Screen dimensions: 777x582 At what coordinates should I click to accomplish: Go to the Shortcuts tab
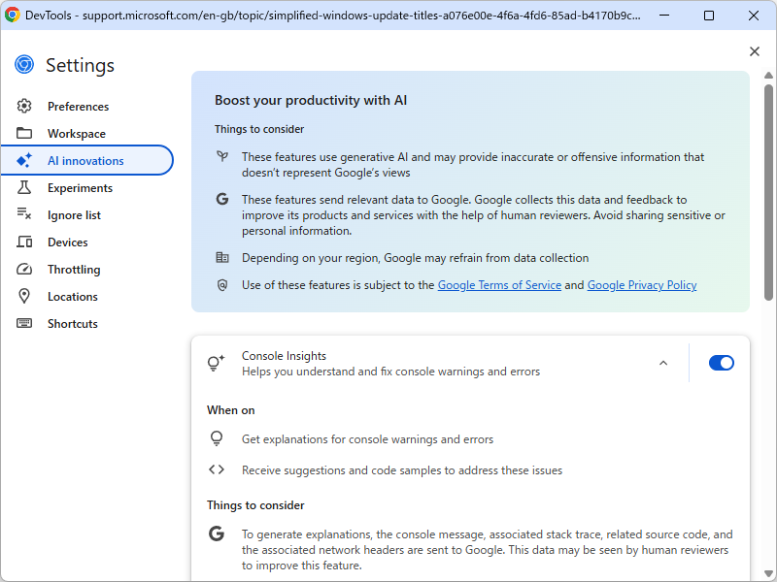73,324
